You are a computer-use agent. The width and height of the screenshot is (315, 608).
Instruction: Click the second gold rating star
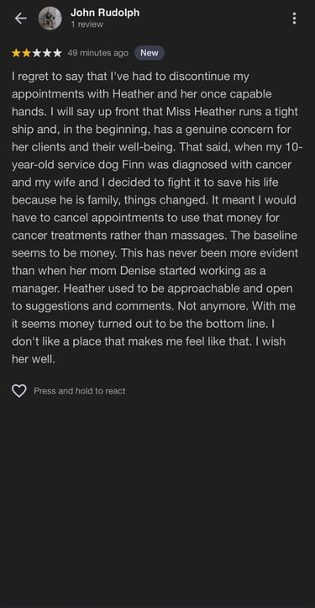[x=26, y=53]
